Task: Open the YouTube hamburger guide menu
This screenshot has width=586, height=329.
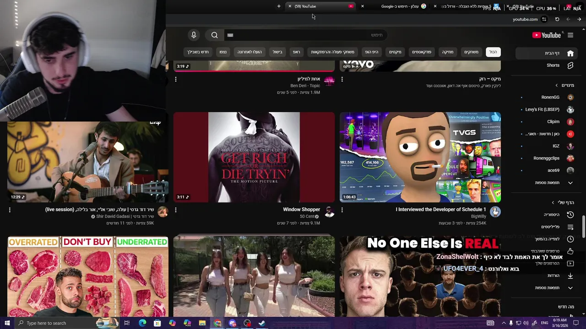Action: pos(570,35)
